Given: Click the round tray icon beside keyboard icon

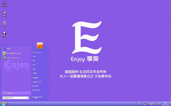Looking at the screenshot, I should click(x=142, y=104).
